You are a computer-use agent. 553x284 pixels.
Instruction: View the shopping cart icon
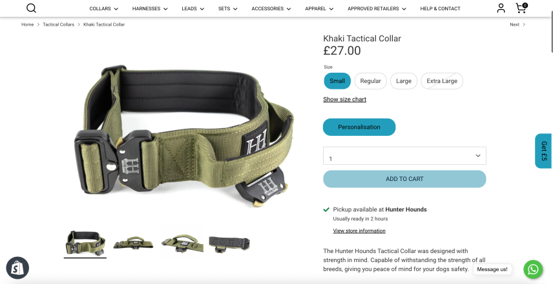pyautogui.click(x=521, y=8)
